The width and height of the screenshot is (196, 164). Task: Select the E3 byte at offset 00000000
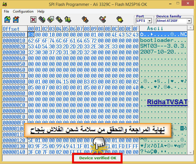tap(31, 35)
